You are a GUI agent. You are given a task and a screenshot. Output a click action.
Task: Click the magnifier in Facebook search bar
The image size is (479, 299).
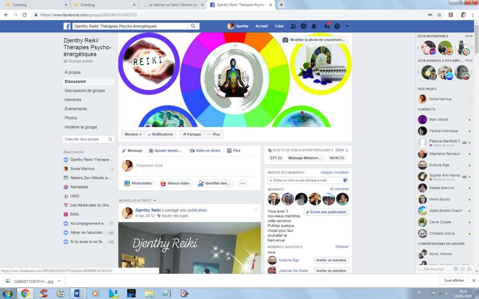193,26
